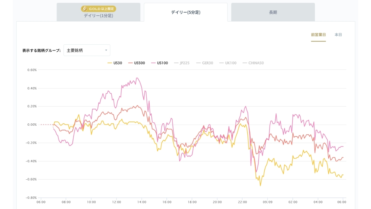Show 前営業日 data
The image size is (371, 209).
[x=319, y=35]
